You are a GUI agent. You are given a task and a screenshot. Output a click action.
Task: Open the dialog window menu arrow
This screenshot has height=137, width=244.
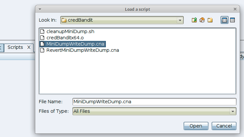pos(40,10)
